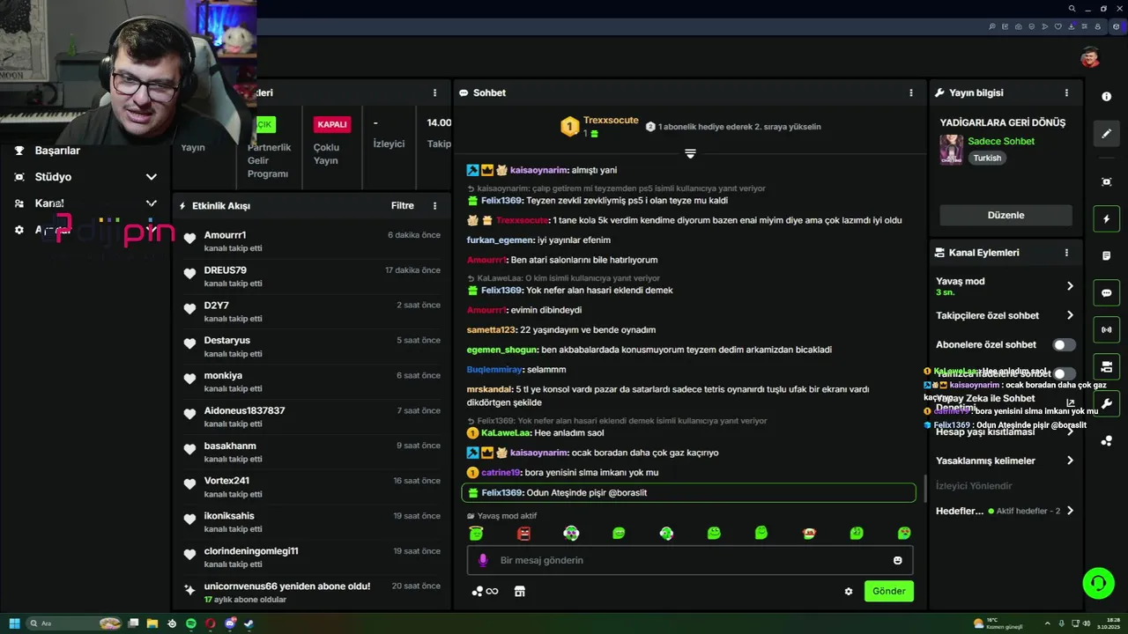The width and height of the screenshot is (1128, 634).
Task: Click taskbar clock showing 18:28
Action: click(x=1108, y=623)
